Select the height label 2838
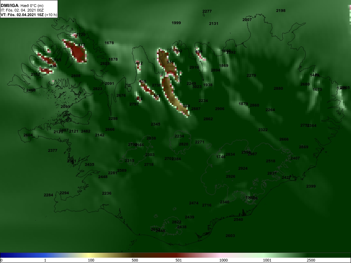This screenshot has width=351, height=263. [151, 138]
